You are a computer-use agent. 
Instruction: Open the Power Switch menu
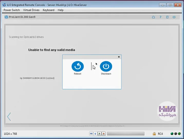pos(12,10)
